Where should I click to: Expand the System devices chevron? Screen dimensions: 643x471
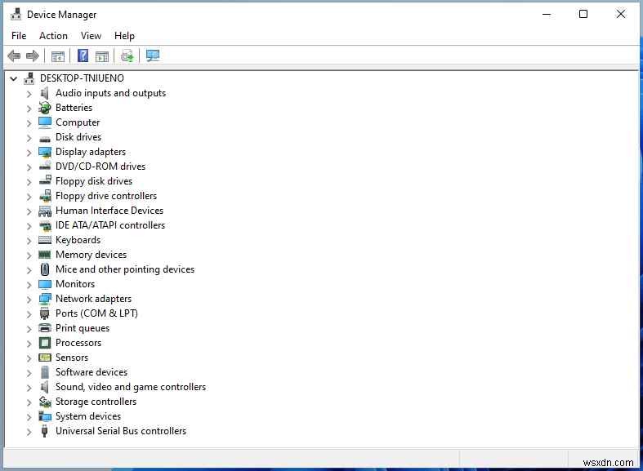pos(29,417)
